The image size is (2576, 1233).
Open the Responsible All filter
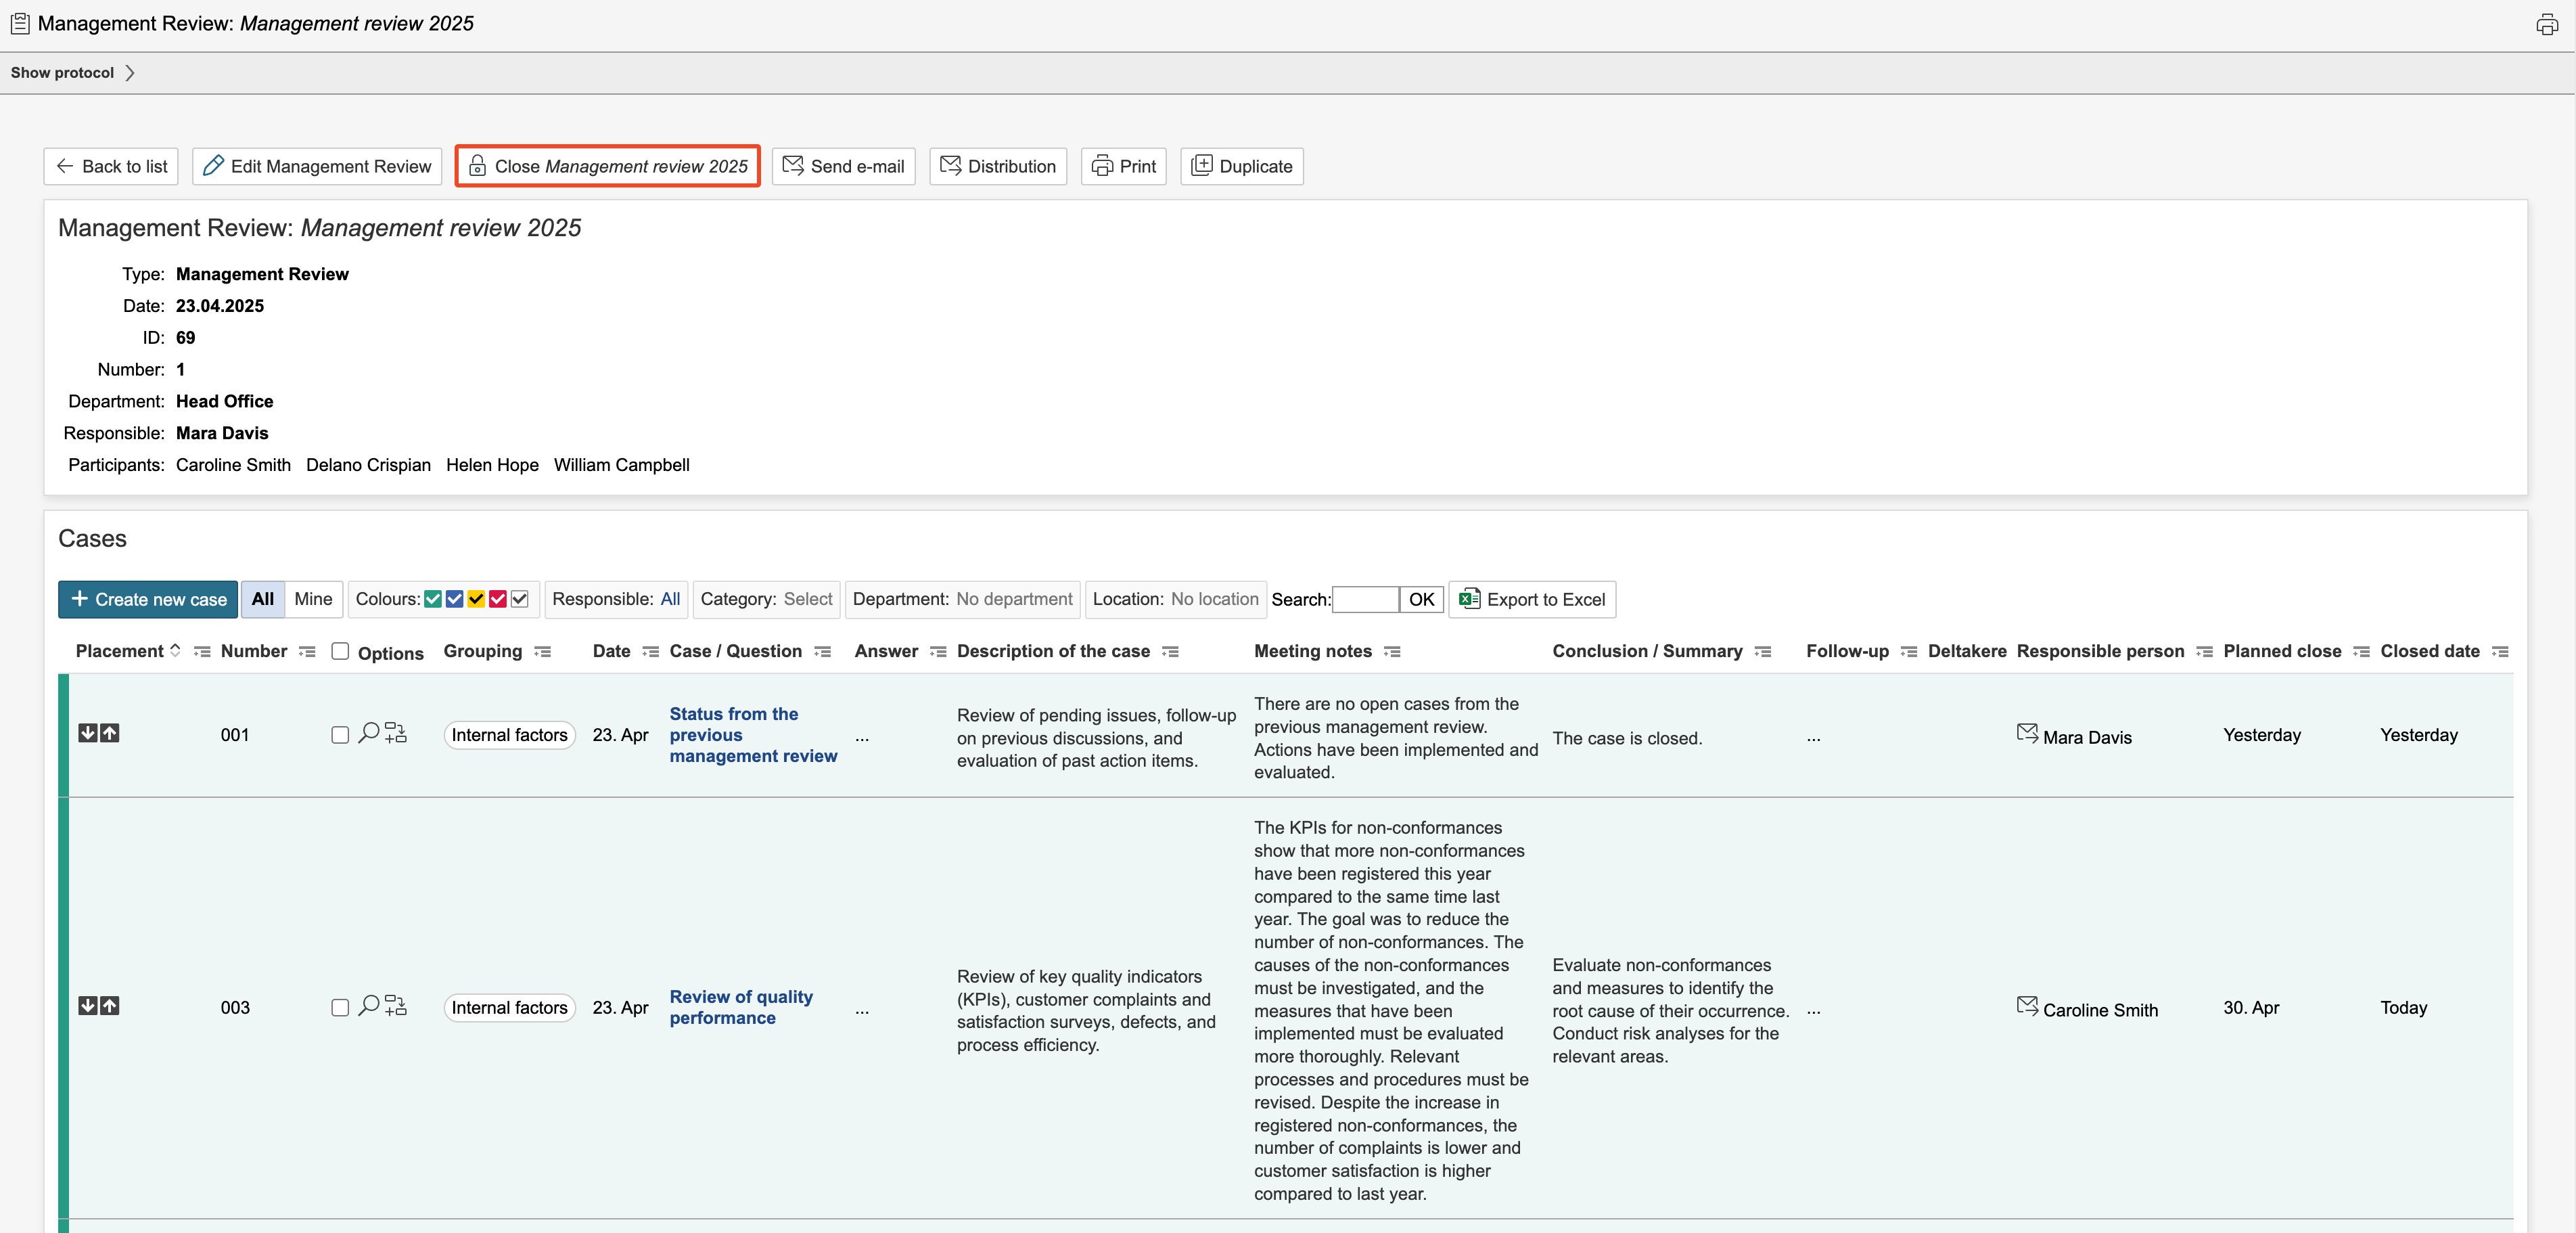670,599
